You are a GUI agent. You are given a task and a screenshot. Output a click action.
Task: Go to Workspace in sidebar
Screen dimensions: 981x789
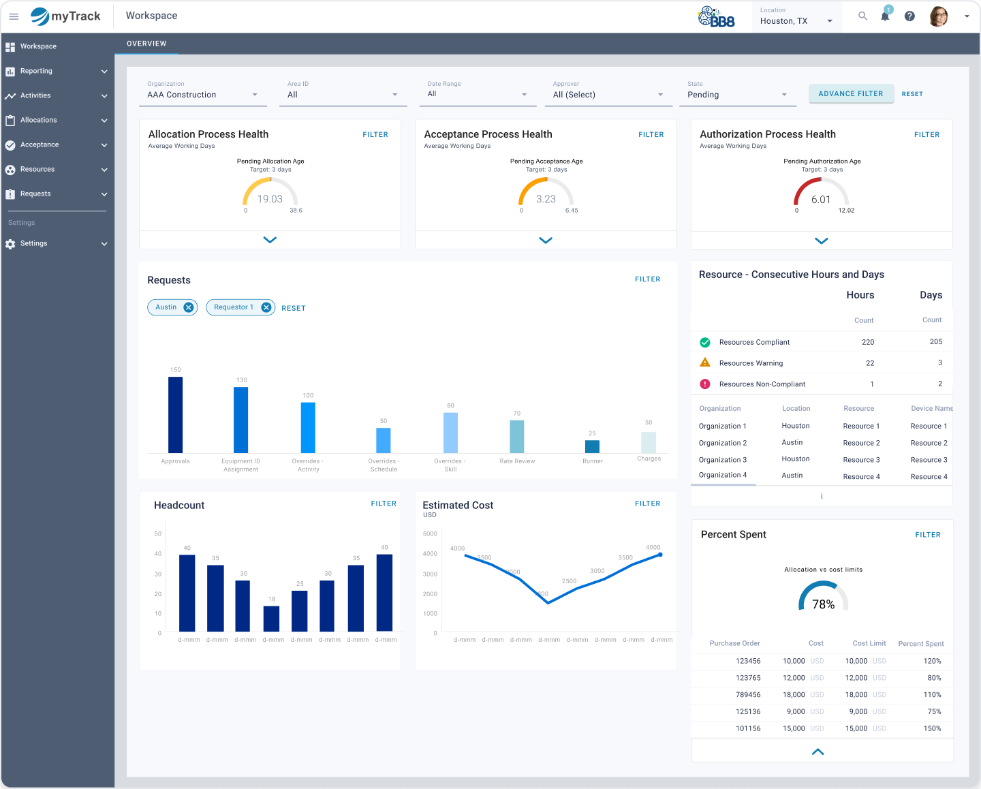(38, 46)
